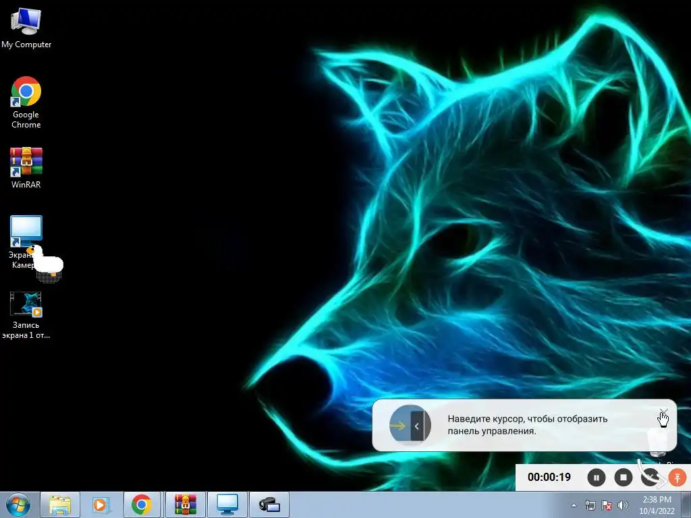This screenshot has height=518, width=691.
Task: Open the My Computer desktop icon
Action: [x=26, y=28]
